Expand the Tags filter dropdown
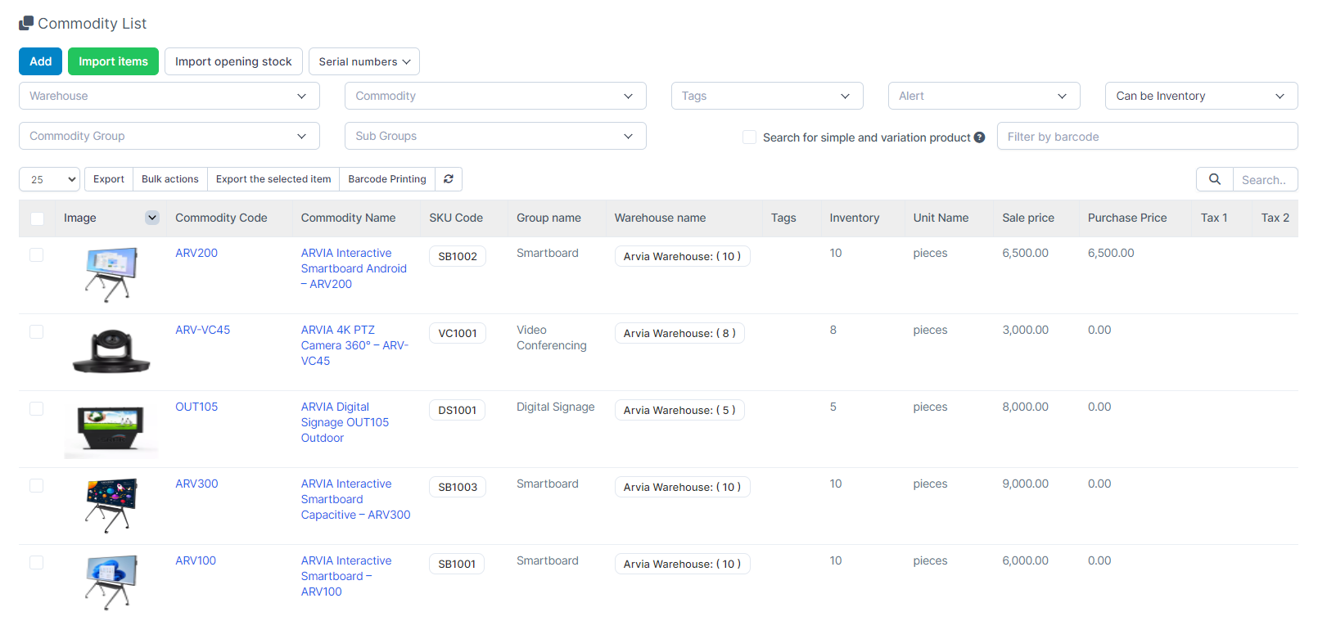This screenshot has width=1318, height=621. click(x=767, y=96)
